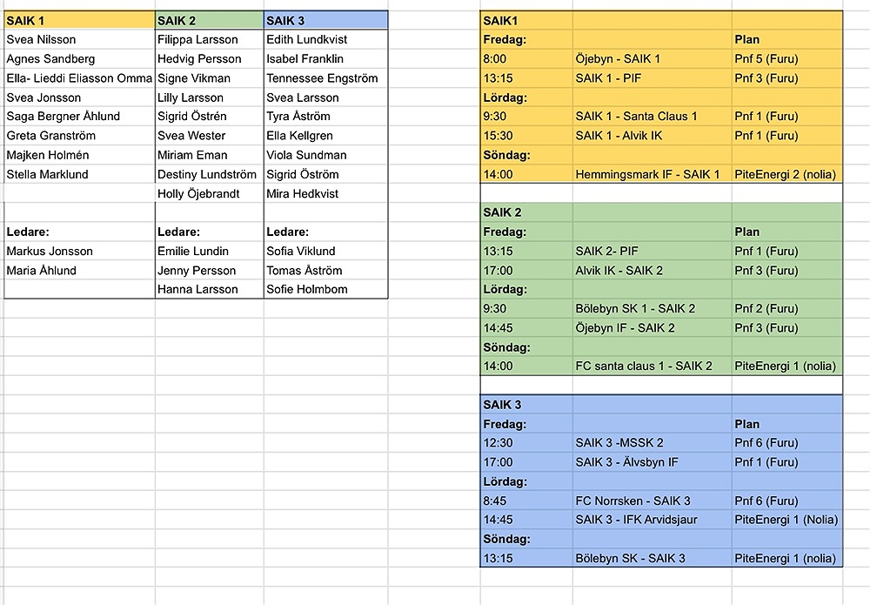Viewport: 870px width, 605px height.
Task: Click the Pnf 6 (Furu) cell beside FC Norrsken
Action: (x=786, y=501)
